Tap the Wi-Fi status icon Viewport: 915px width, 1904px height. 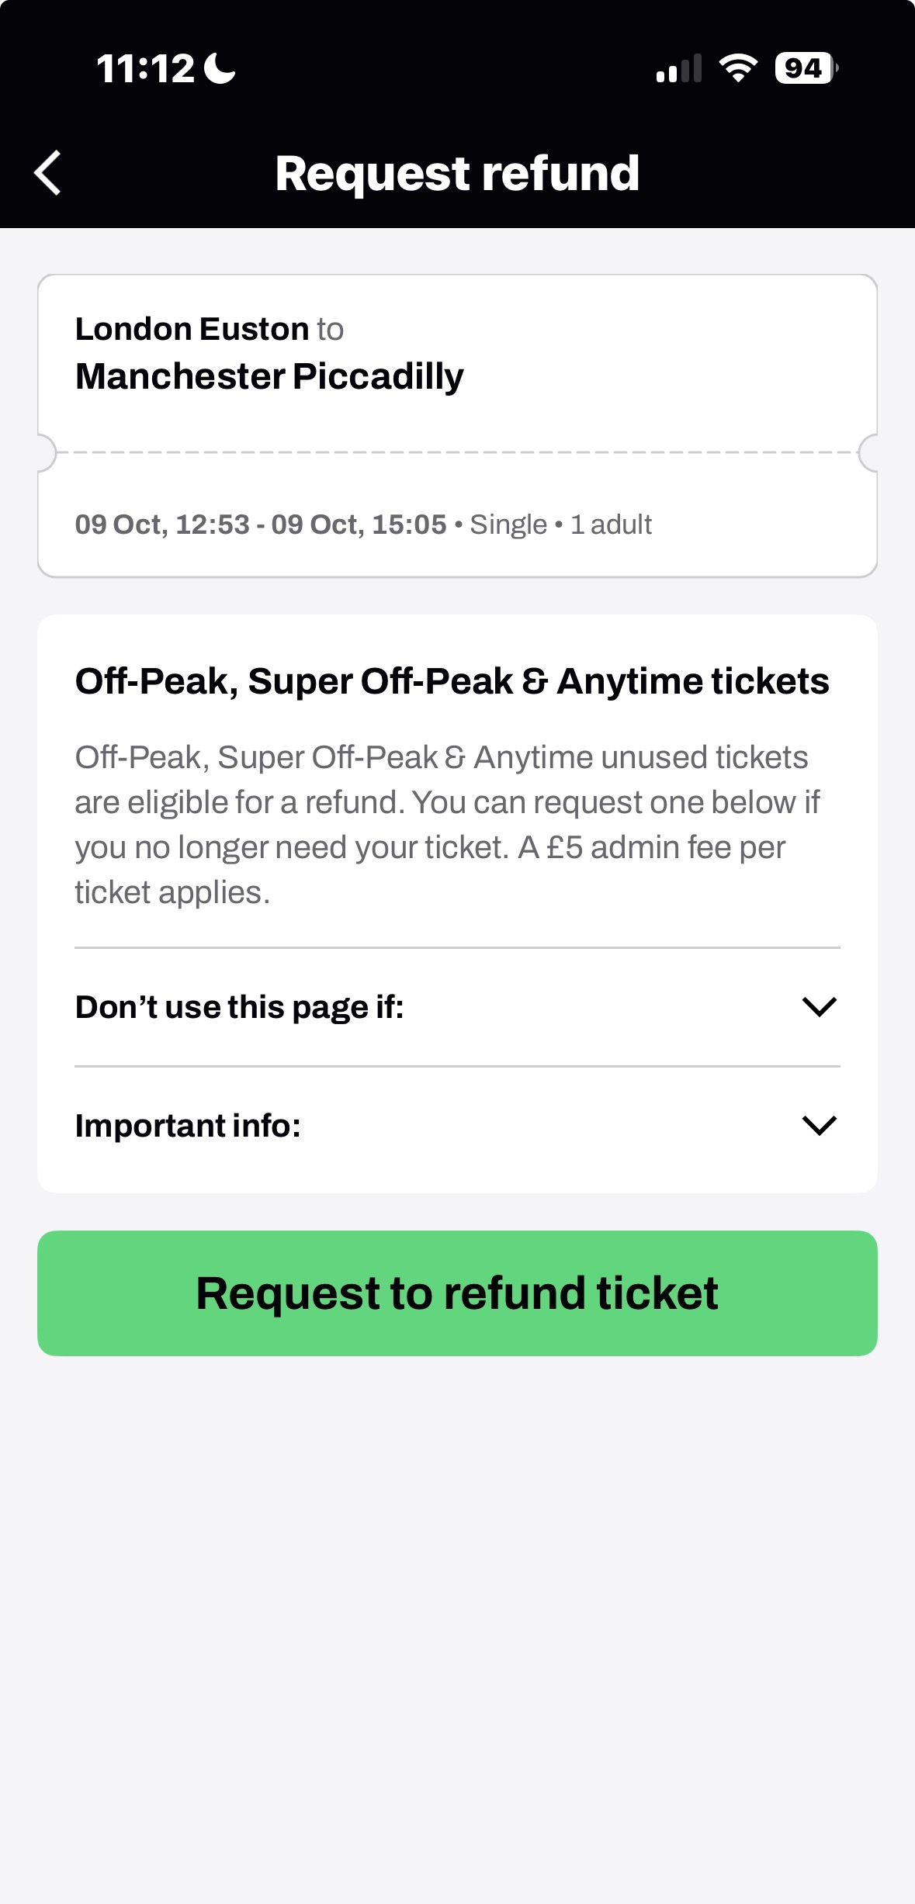click(738, 68)
